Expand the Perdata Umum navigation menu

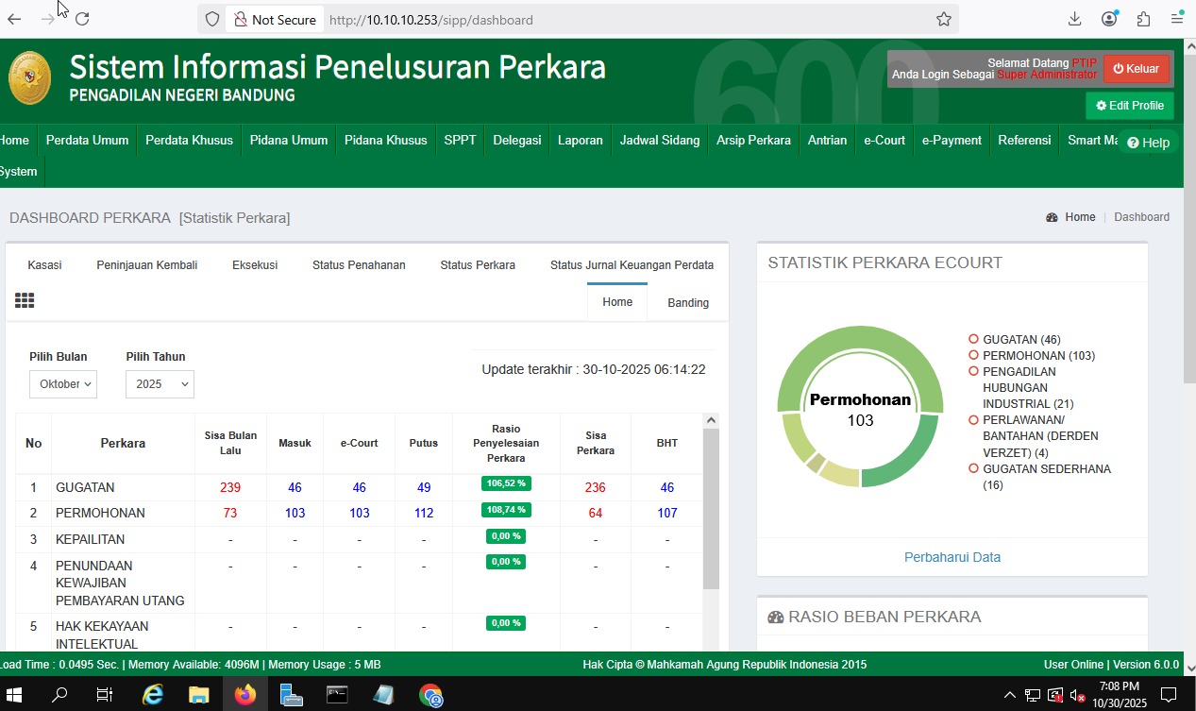coord(87,141)
